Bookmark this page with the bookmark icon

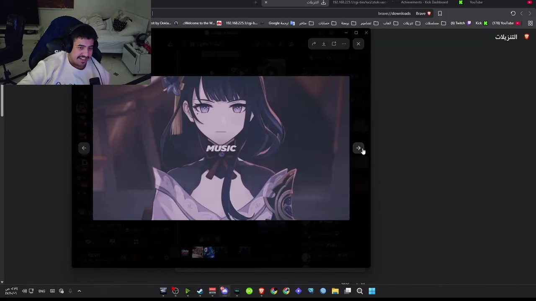(x=440, y=13)
